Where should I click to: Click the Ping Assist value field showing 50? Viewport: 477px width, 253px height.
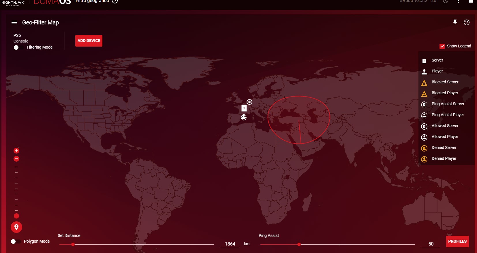(x=431, y=244)
